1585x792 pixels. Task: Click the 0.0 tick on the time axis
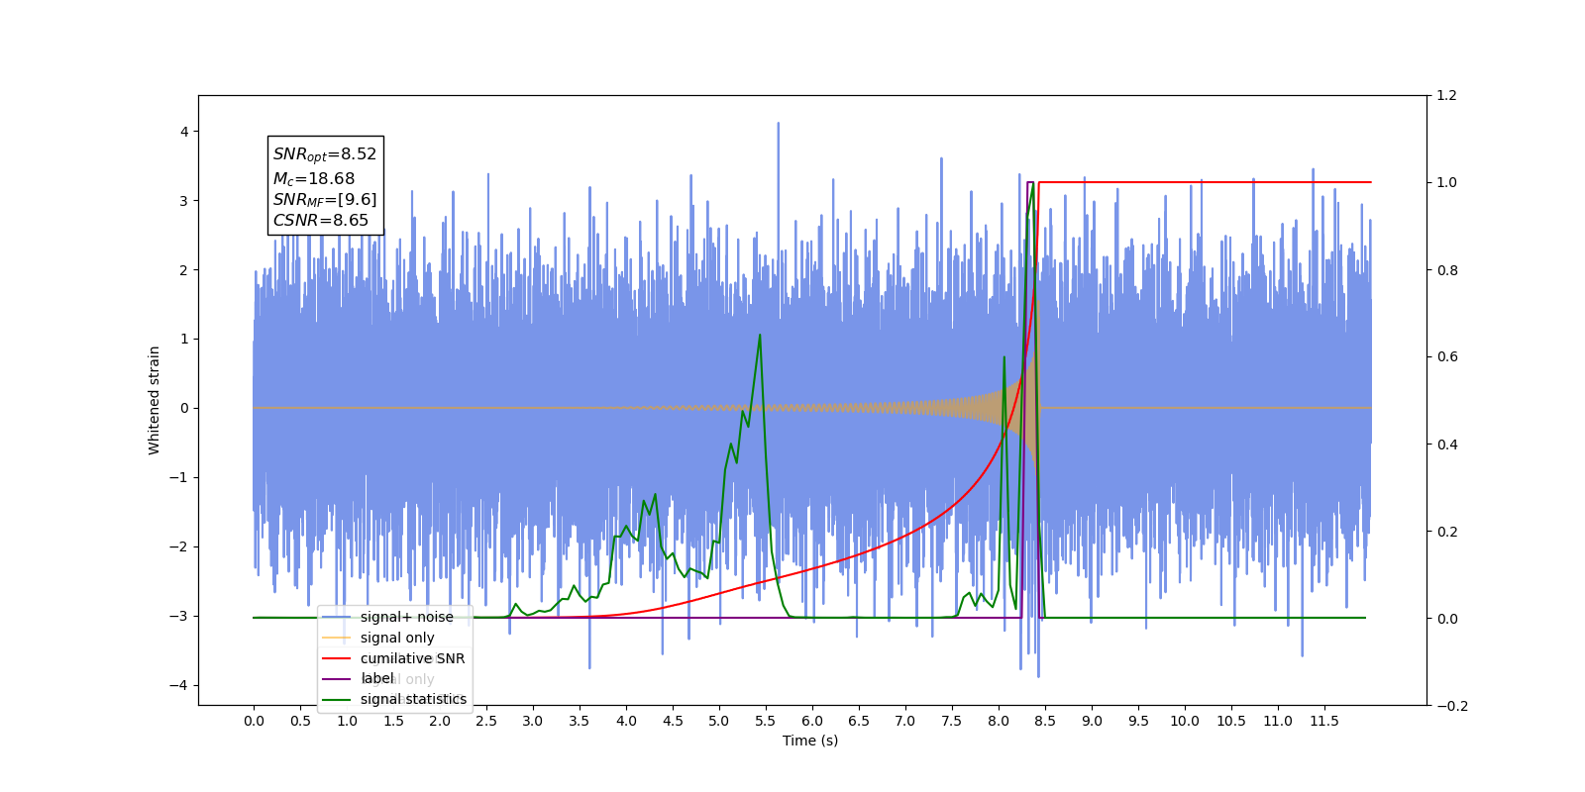(254, 721)
